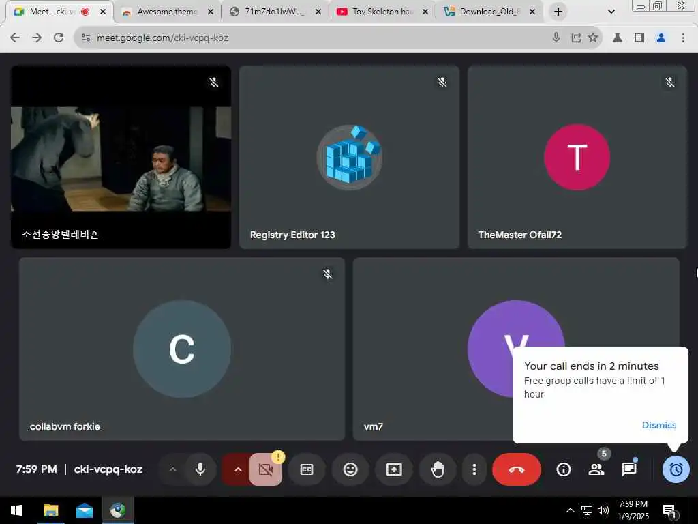The image size is (698, 524).
Task: Open the three-dot more options menu
Action: click(474, 469)
